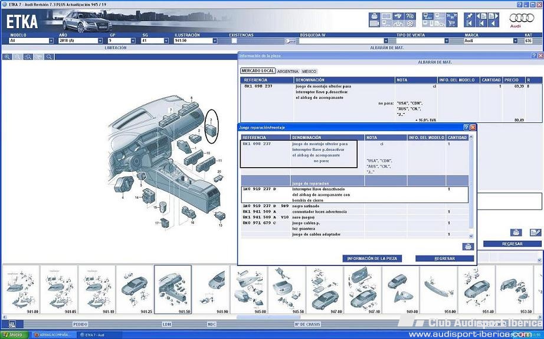544x339 pixels.
Task: Open help for Juego reparación/montaje dialog
Action: click(466, 127)
